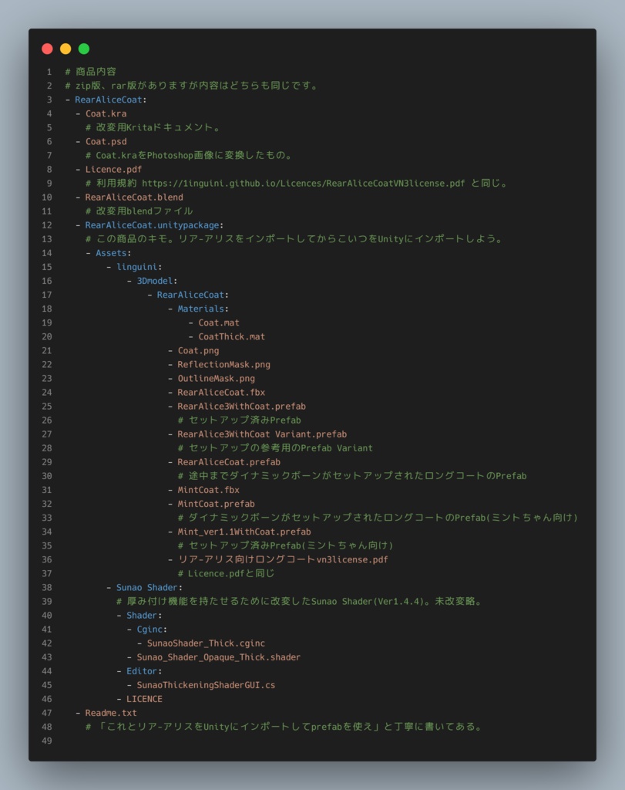Click the green maximize window button
625x790 pixels.
pyautogui.click(x=84, y=49)
